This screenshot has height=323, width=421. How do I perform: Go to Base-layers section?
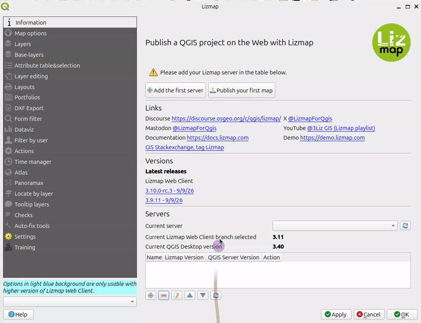pyautogui.click(x=70, y=55)
